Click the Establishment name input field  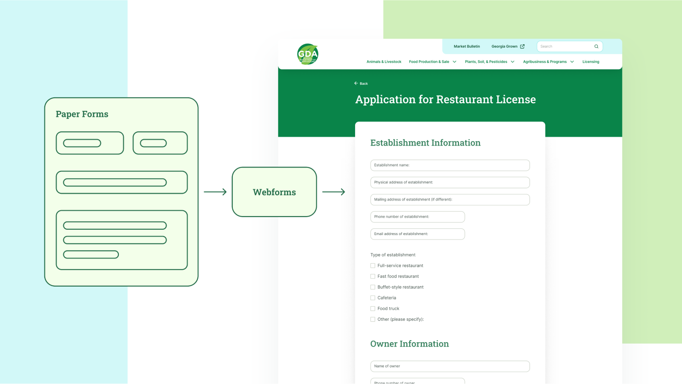point(450,165)
